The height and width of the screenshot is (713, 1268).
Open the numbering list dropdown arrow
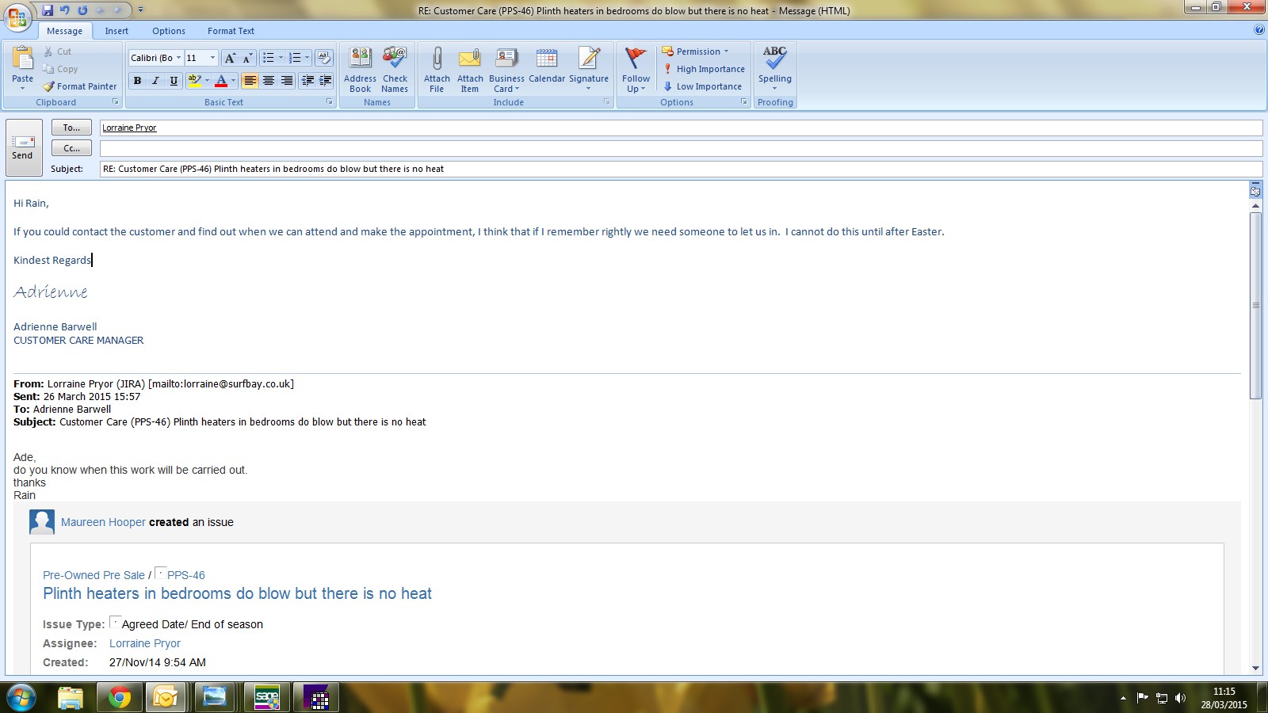pyautogui.click(x=307, y=58)
